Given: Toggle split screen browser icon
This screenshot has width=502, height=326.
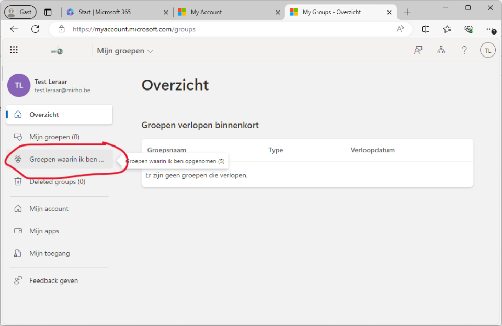Looking at the screenshot, I should click(x=426, y=29).
